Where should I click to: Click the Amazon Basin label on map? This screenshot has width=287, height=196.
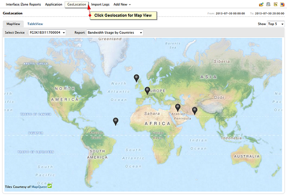pos(96,135)
